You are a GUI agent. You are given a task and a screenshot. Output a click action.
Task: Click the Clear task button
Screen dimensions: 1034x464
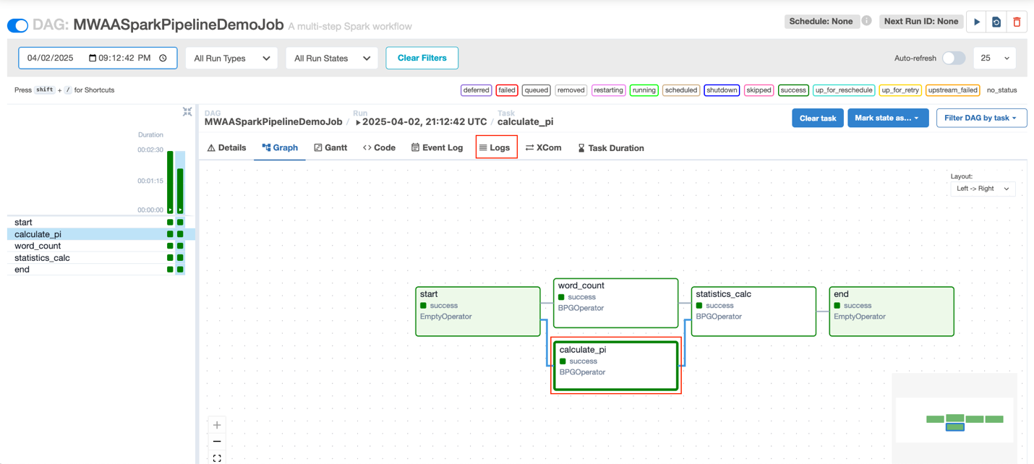coord(817,117)
